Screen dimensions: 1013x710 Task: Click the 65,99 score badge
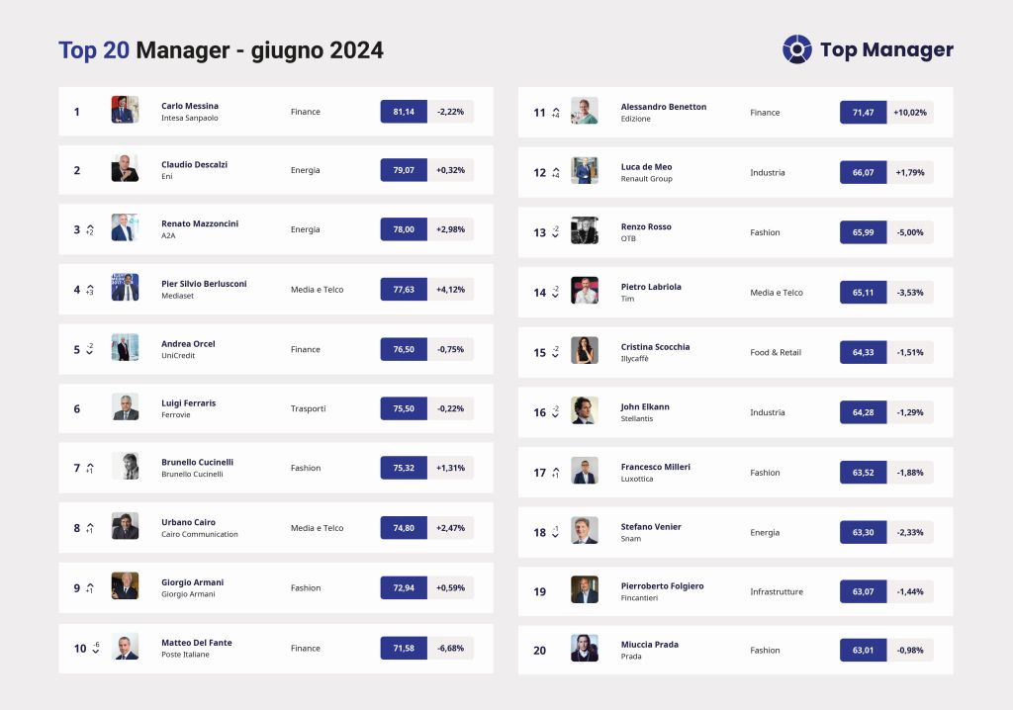coord(863,232)
